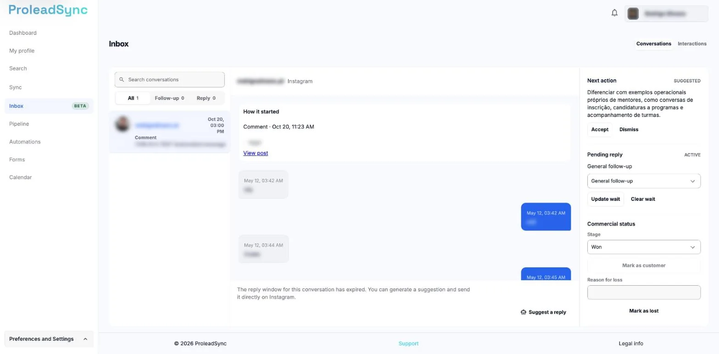
Task: Open the View post link
Action: pyautogui.click(x=255, y=153)
